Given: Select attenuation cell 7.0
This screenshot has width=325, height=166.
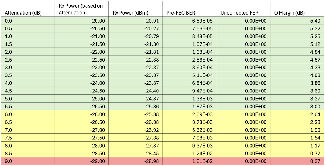Looking at the screenshot, I should (28, 130).
